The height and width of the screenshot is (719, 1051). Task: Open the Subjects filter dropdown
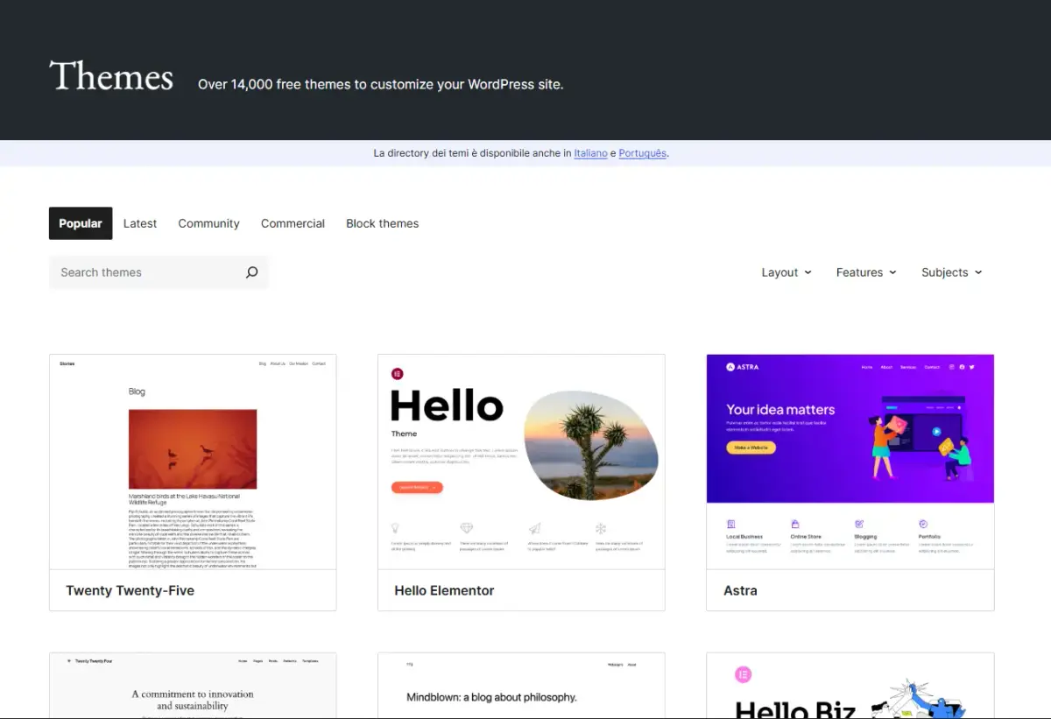[x=951, y=272]
